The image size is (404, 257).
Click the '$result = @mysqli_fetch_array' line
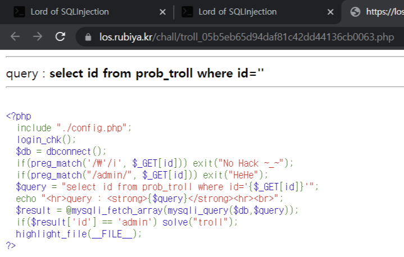157,210
